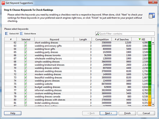Deselect wedding dresses toronto checkbox
Image resolution: width=159 pixels, height=119 pixels.
tap(26, 55)
